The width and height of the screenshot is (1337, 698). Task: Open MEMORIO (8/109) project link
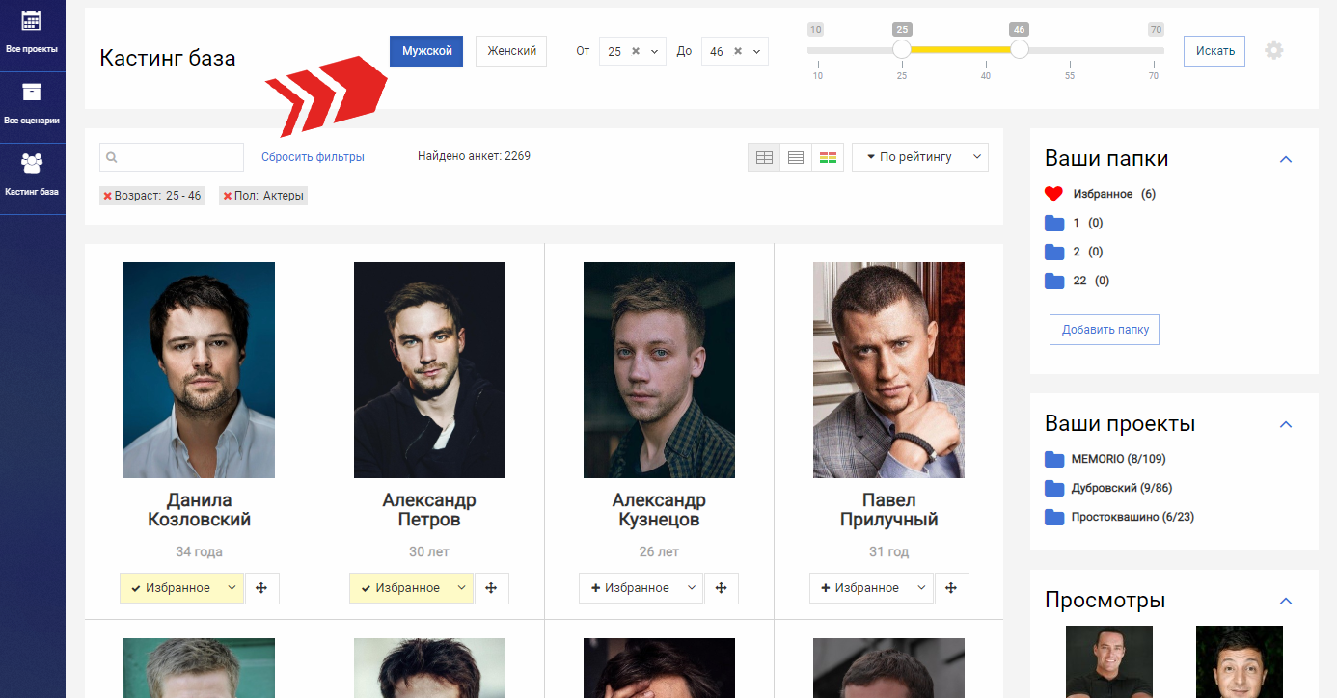(x=1118, y=459)
